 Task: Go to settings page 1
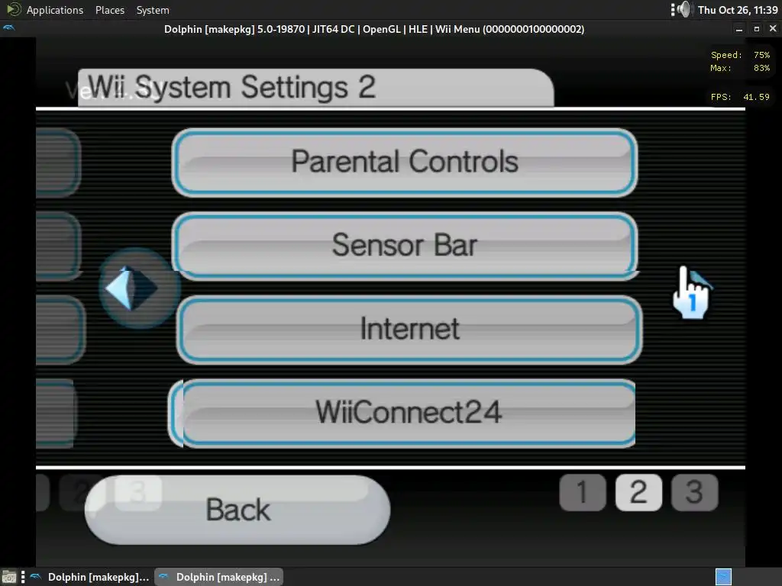[583, 492]
